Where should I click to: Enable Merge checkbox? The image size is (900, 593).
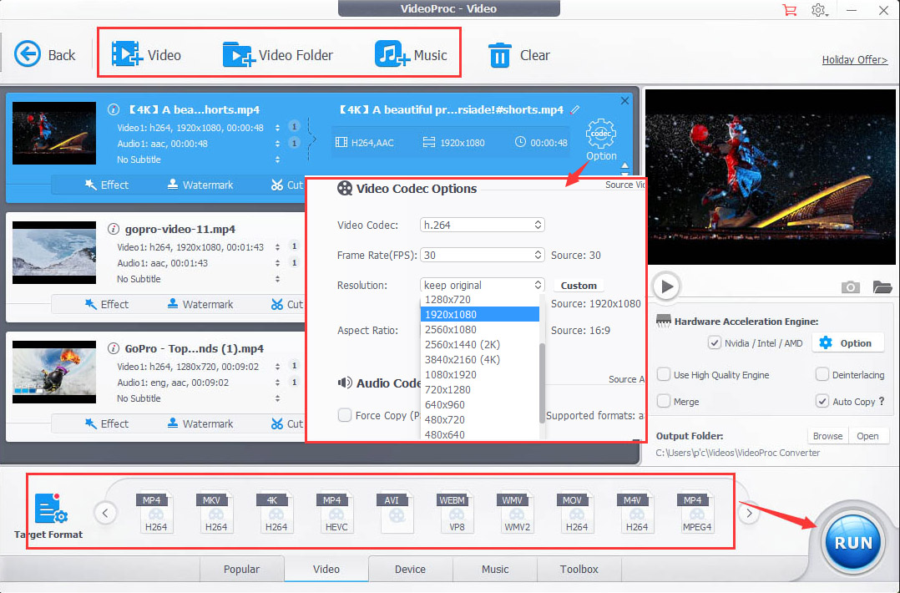coord(664,401)
